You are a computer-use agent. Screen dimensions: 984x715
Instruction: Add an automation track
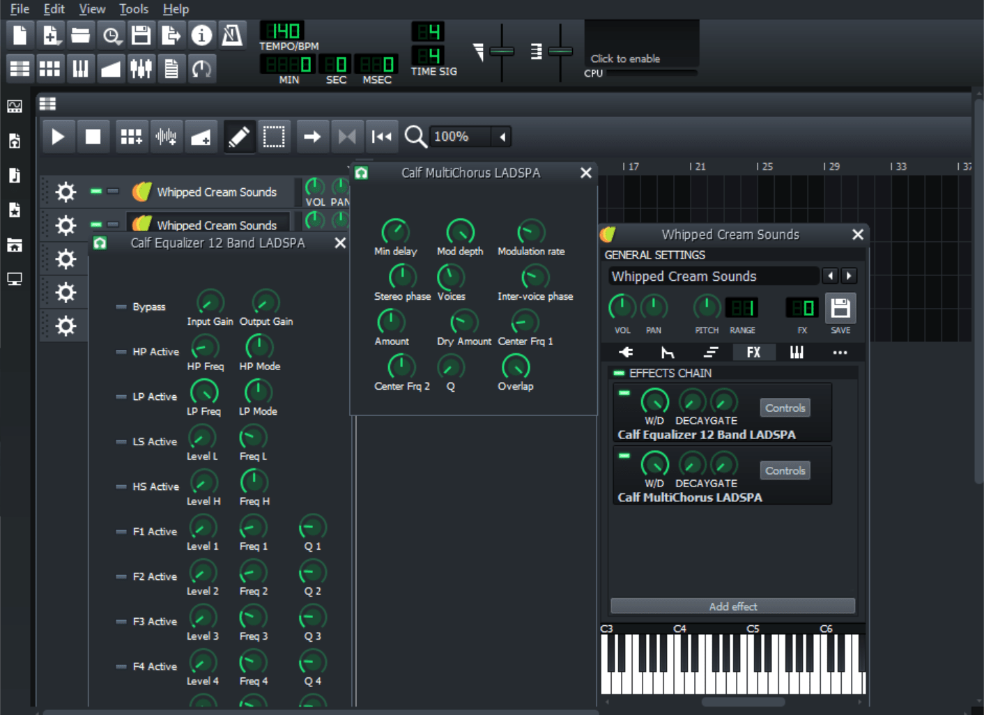pos(201,137)
